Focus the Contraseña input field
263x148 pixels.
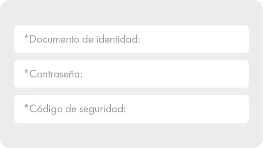tap(131, 74)
